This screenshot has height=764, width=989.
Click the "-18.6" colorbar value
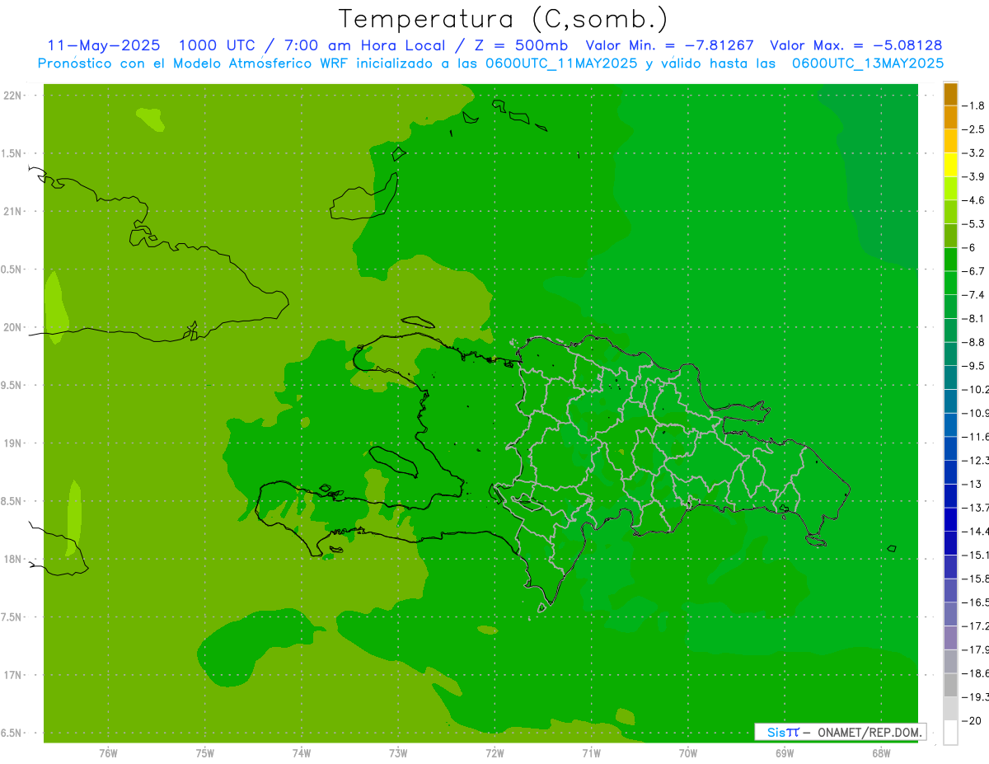click(x=975, y=673)
